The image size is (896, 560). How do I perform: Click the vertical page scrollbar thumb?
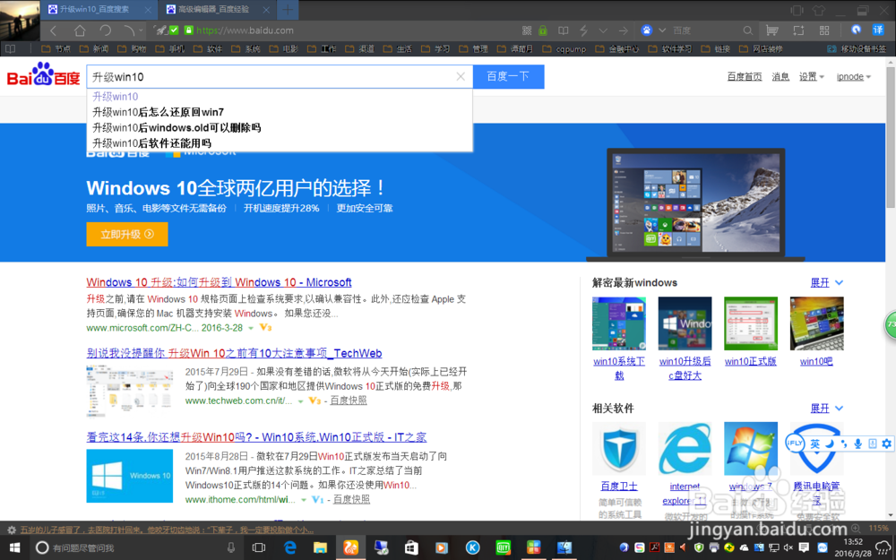point(891,137)
